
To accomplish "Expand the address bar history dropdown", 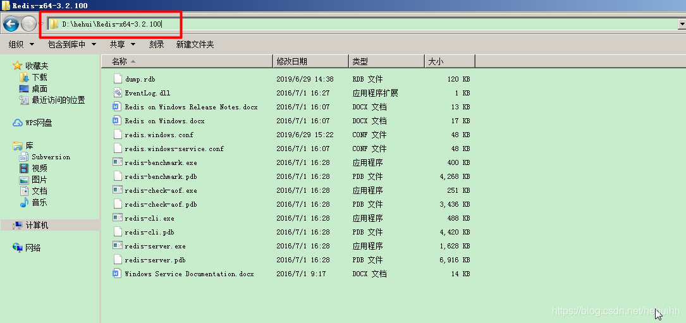I will coord(681,24).
